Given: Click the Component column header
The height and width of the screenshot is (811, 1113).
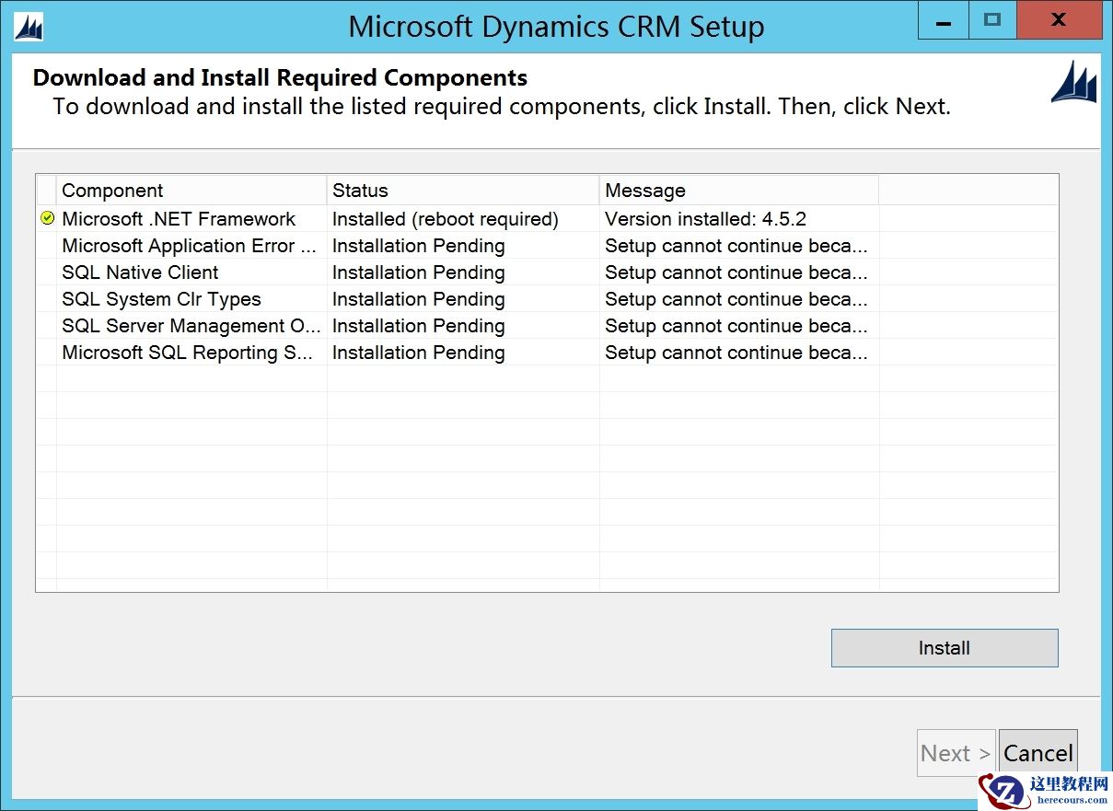Looking at the screenshot, I should [112, 190].
